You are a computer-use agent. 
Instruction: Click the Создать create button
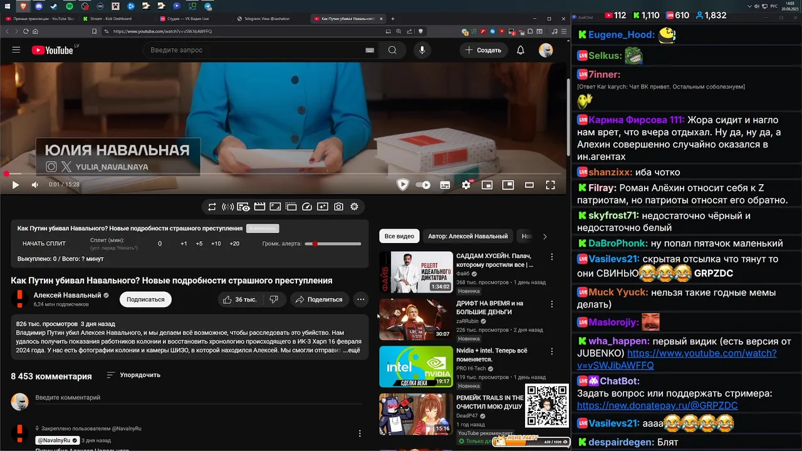(x=483, y=50)
